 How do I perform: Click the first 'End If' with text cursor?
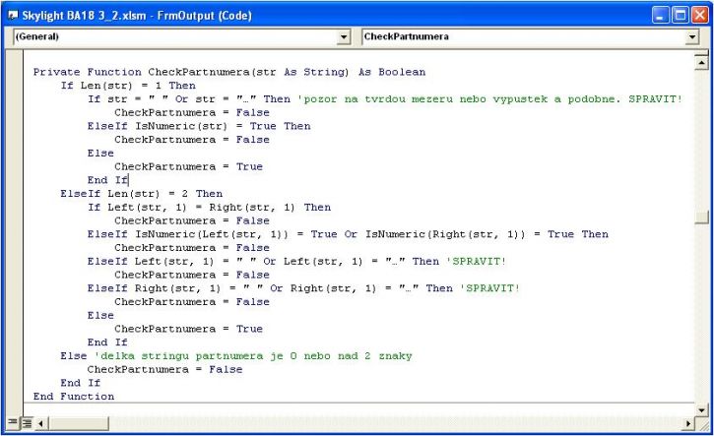(x=108, y=180)
